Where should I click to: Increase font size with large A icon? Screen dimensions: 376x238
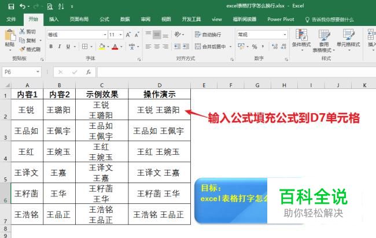click(128, 35)
